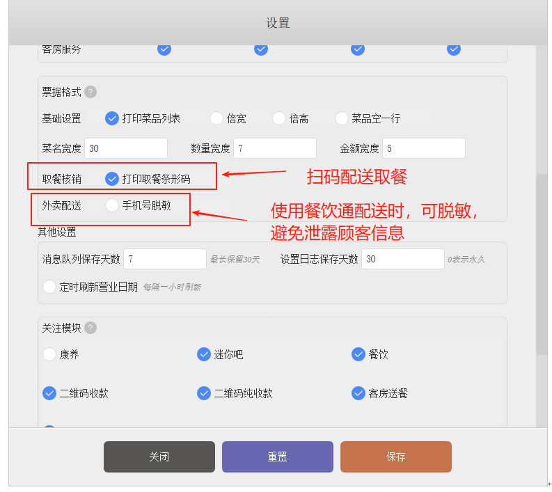Uncheck 打印菜品列表 checkbox
The width and height of the screenshot is (552, 492).
(112, 118)
